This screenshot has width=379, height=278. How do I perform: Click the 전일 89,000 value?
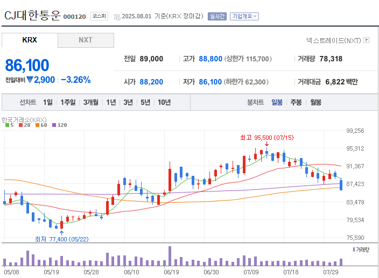[151, 59]
